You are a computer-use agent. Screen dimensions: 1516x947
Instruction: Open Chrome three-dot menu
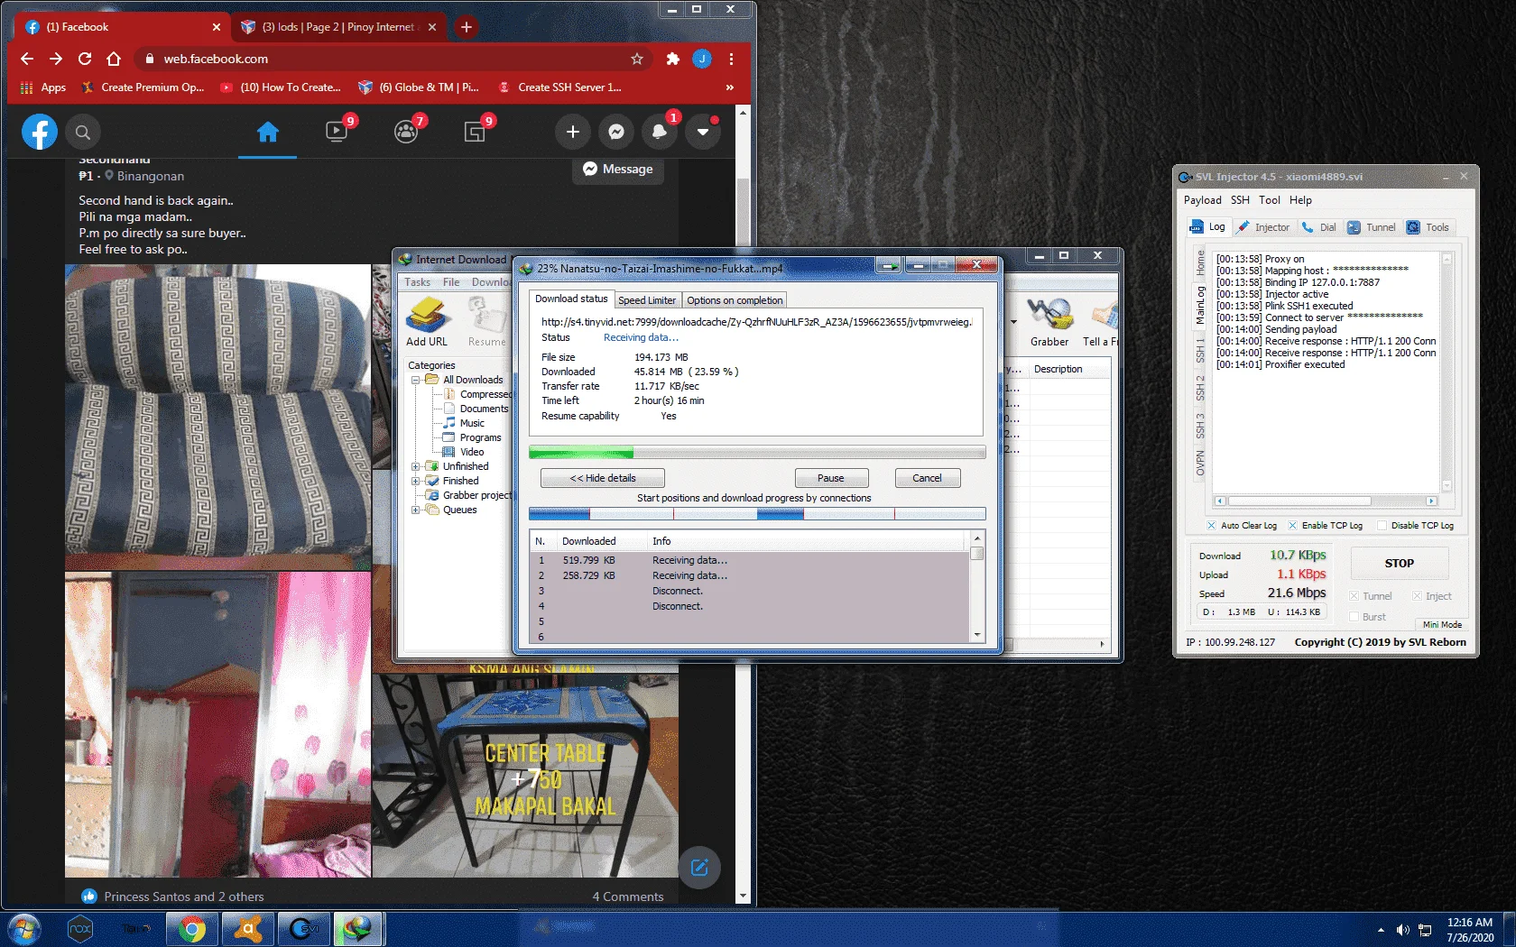coord(731,59)
